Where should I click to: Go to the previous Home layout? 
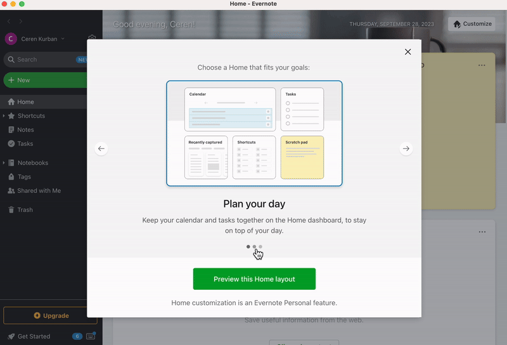(x=101, y=148)
